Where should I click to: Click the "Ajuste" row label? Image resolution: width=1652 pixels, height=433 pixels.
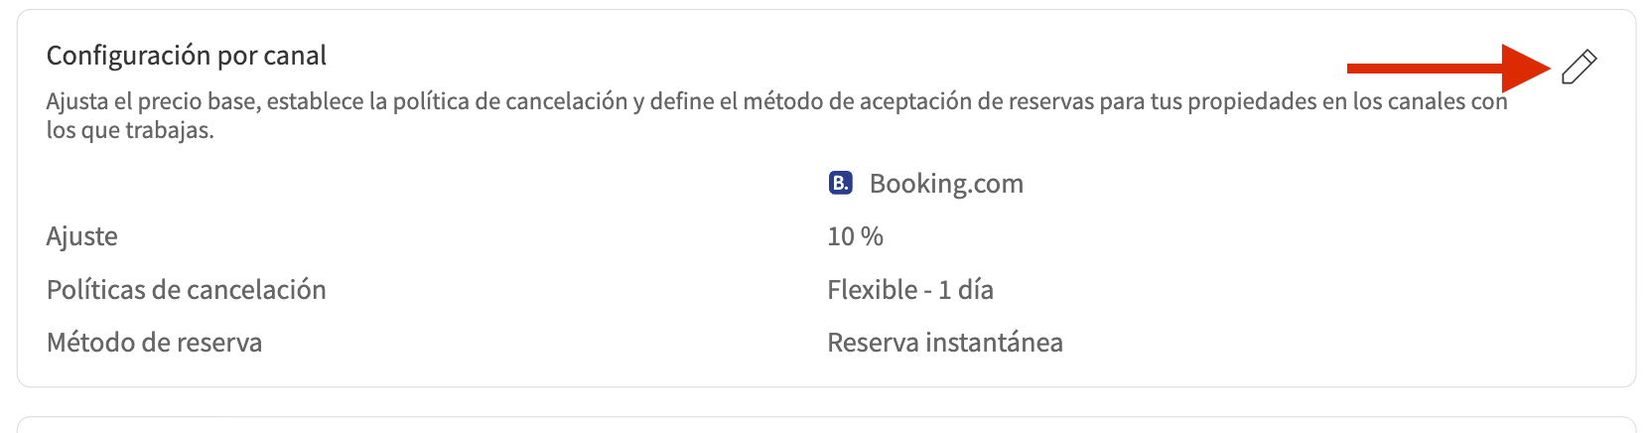82,236
